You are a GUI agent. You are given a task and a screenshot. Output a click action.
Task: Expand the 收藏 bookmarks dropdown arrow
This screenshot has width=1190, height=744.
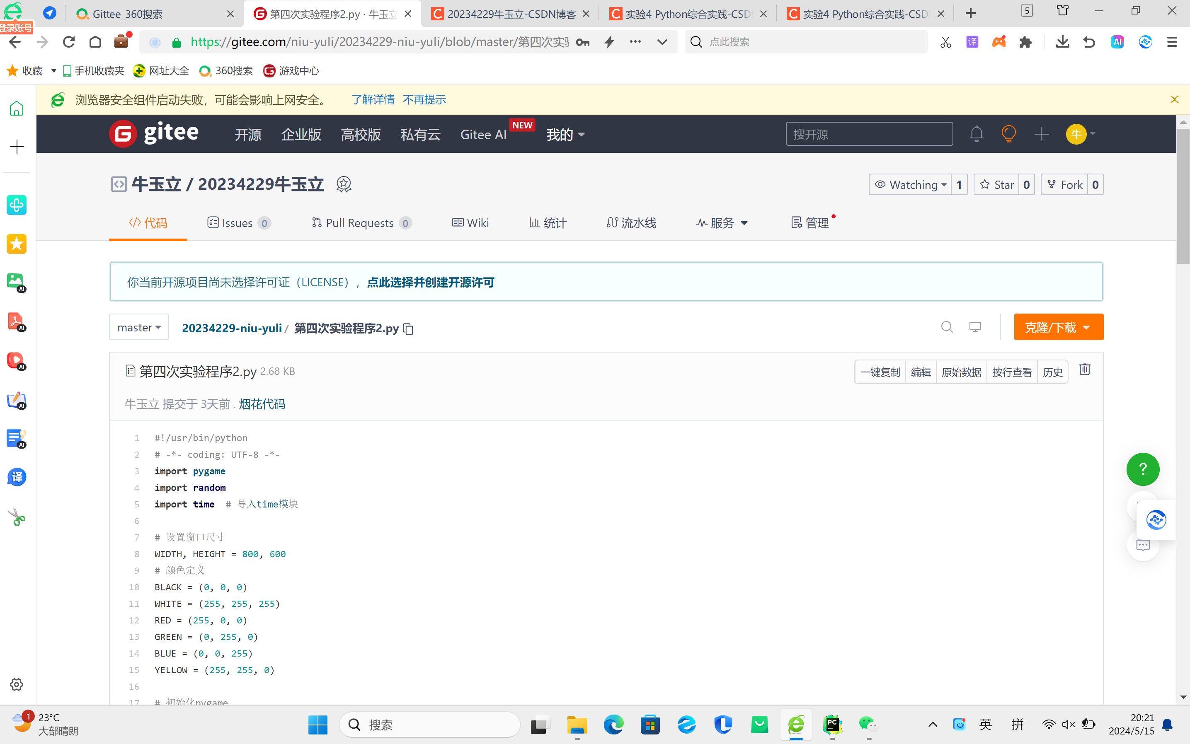pos(53,71)
